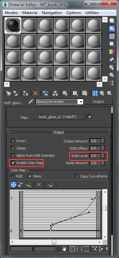Toggle the checkbox beside book_gloss_st map
This screenshot has height=258, width=119.
89,117
